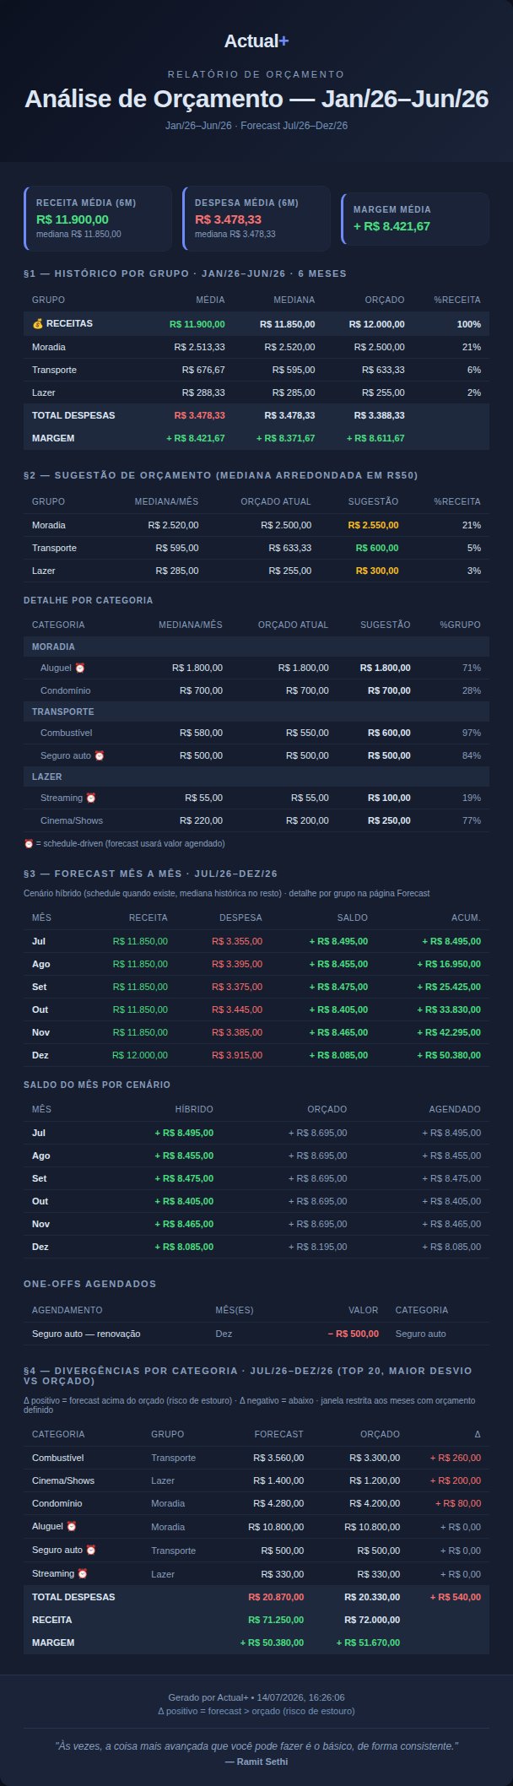Screen dimensions: 513x1786
Task: Click the §3 Forecast Mês a Mês heading
Action: pos(150,874)
